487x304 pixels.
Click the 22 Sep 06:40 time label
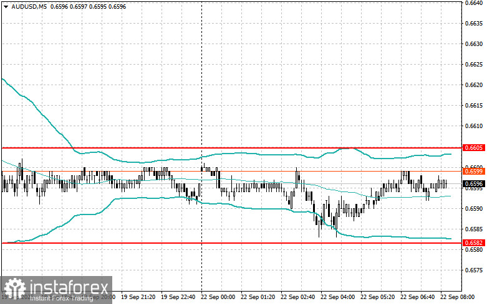pos(417,297)
